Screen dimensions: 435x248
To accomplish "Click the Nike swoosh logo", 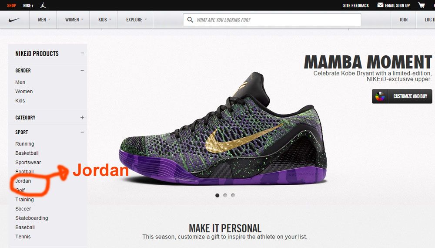I will [x=14, y=20].
